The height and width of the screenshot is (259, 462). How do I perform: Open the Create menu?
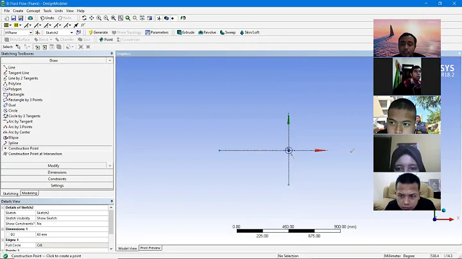[x=18, y=11]
